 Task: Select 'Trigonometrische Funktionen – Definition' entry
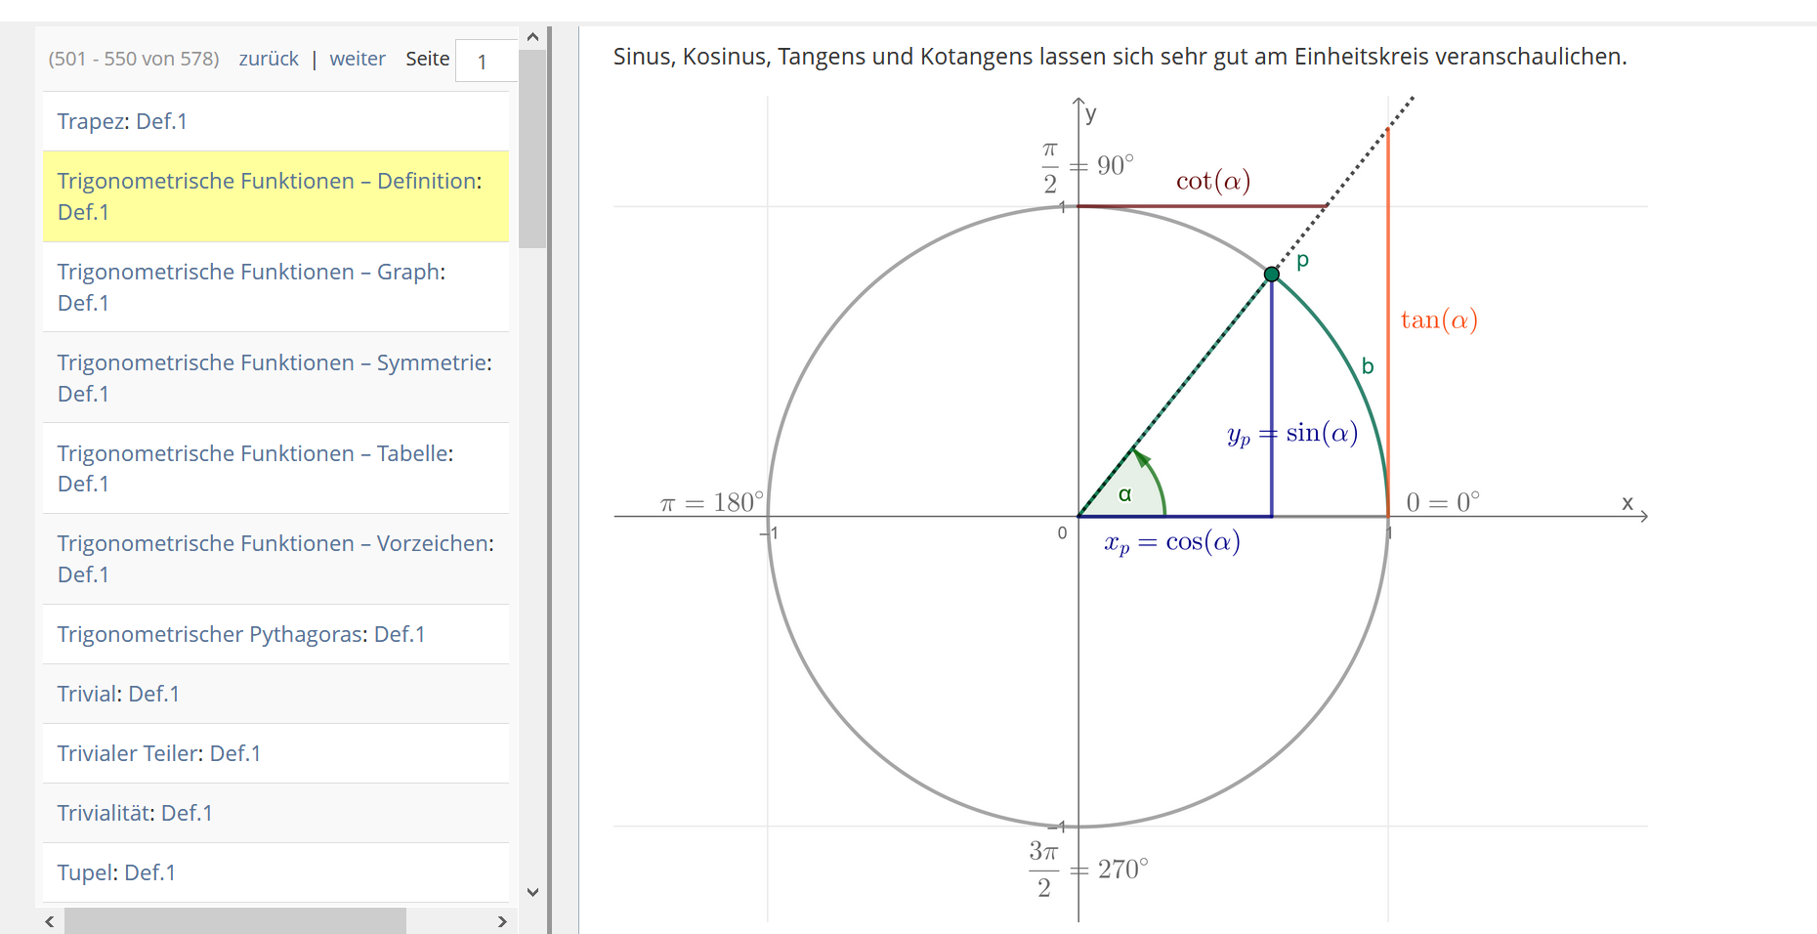[x=269, y=195]
